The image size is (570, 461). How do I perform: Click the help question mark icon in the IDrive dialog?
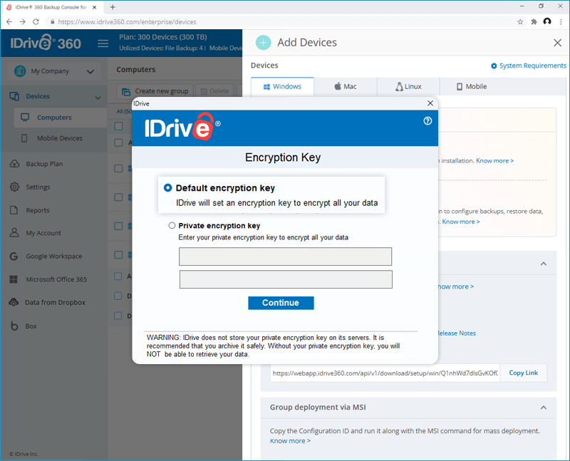427,120
